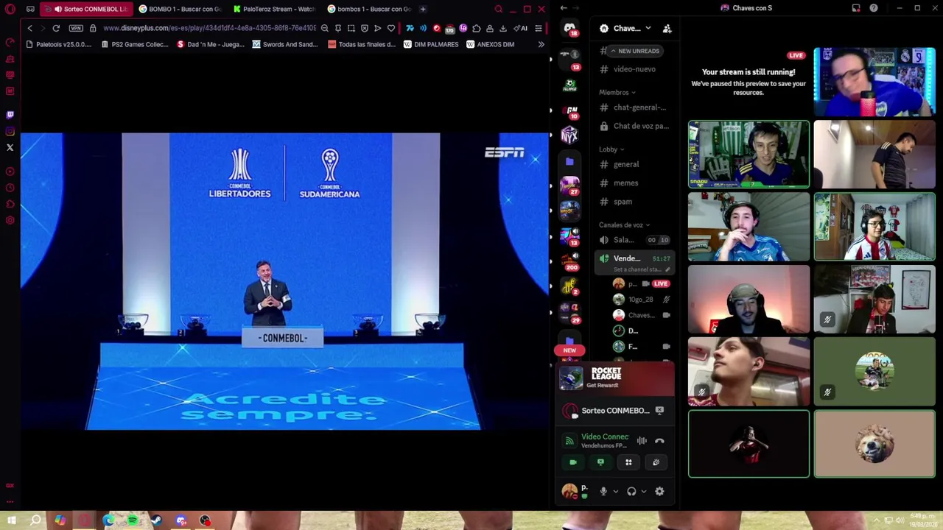Open the Opera downloads icon
943x530 pixels.
click(x=502, y=28)
